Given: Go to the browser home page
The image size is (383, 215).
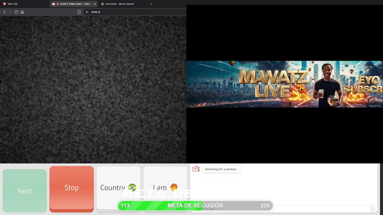Looking at the screenshot, I should click(x=22, y=12).
